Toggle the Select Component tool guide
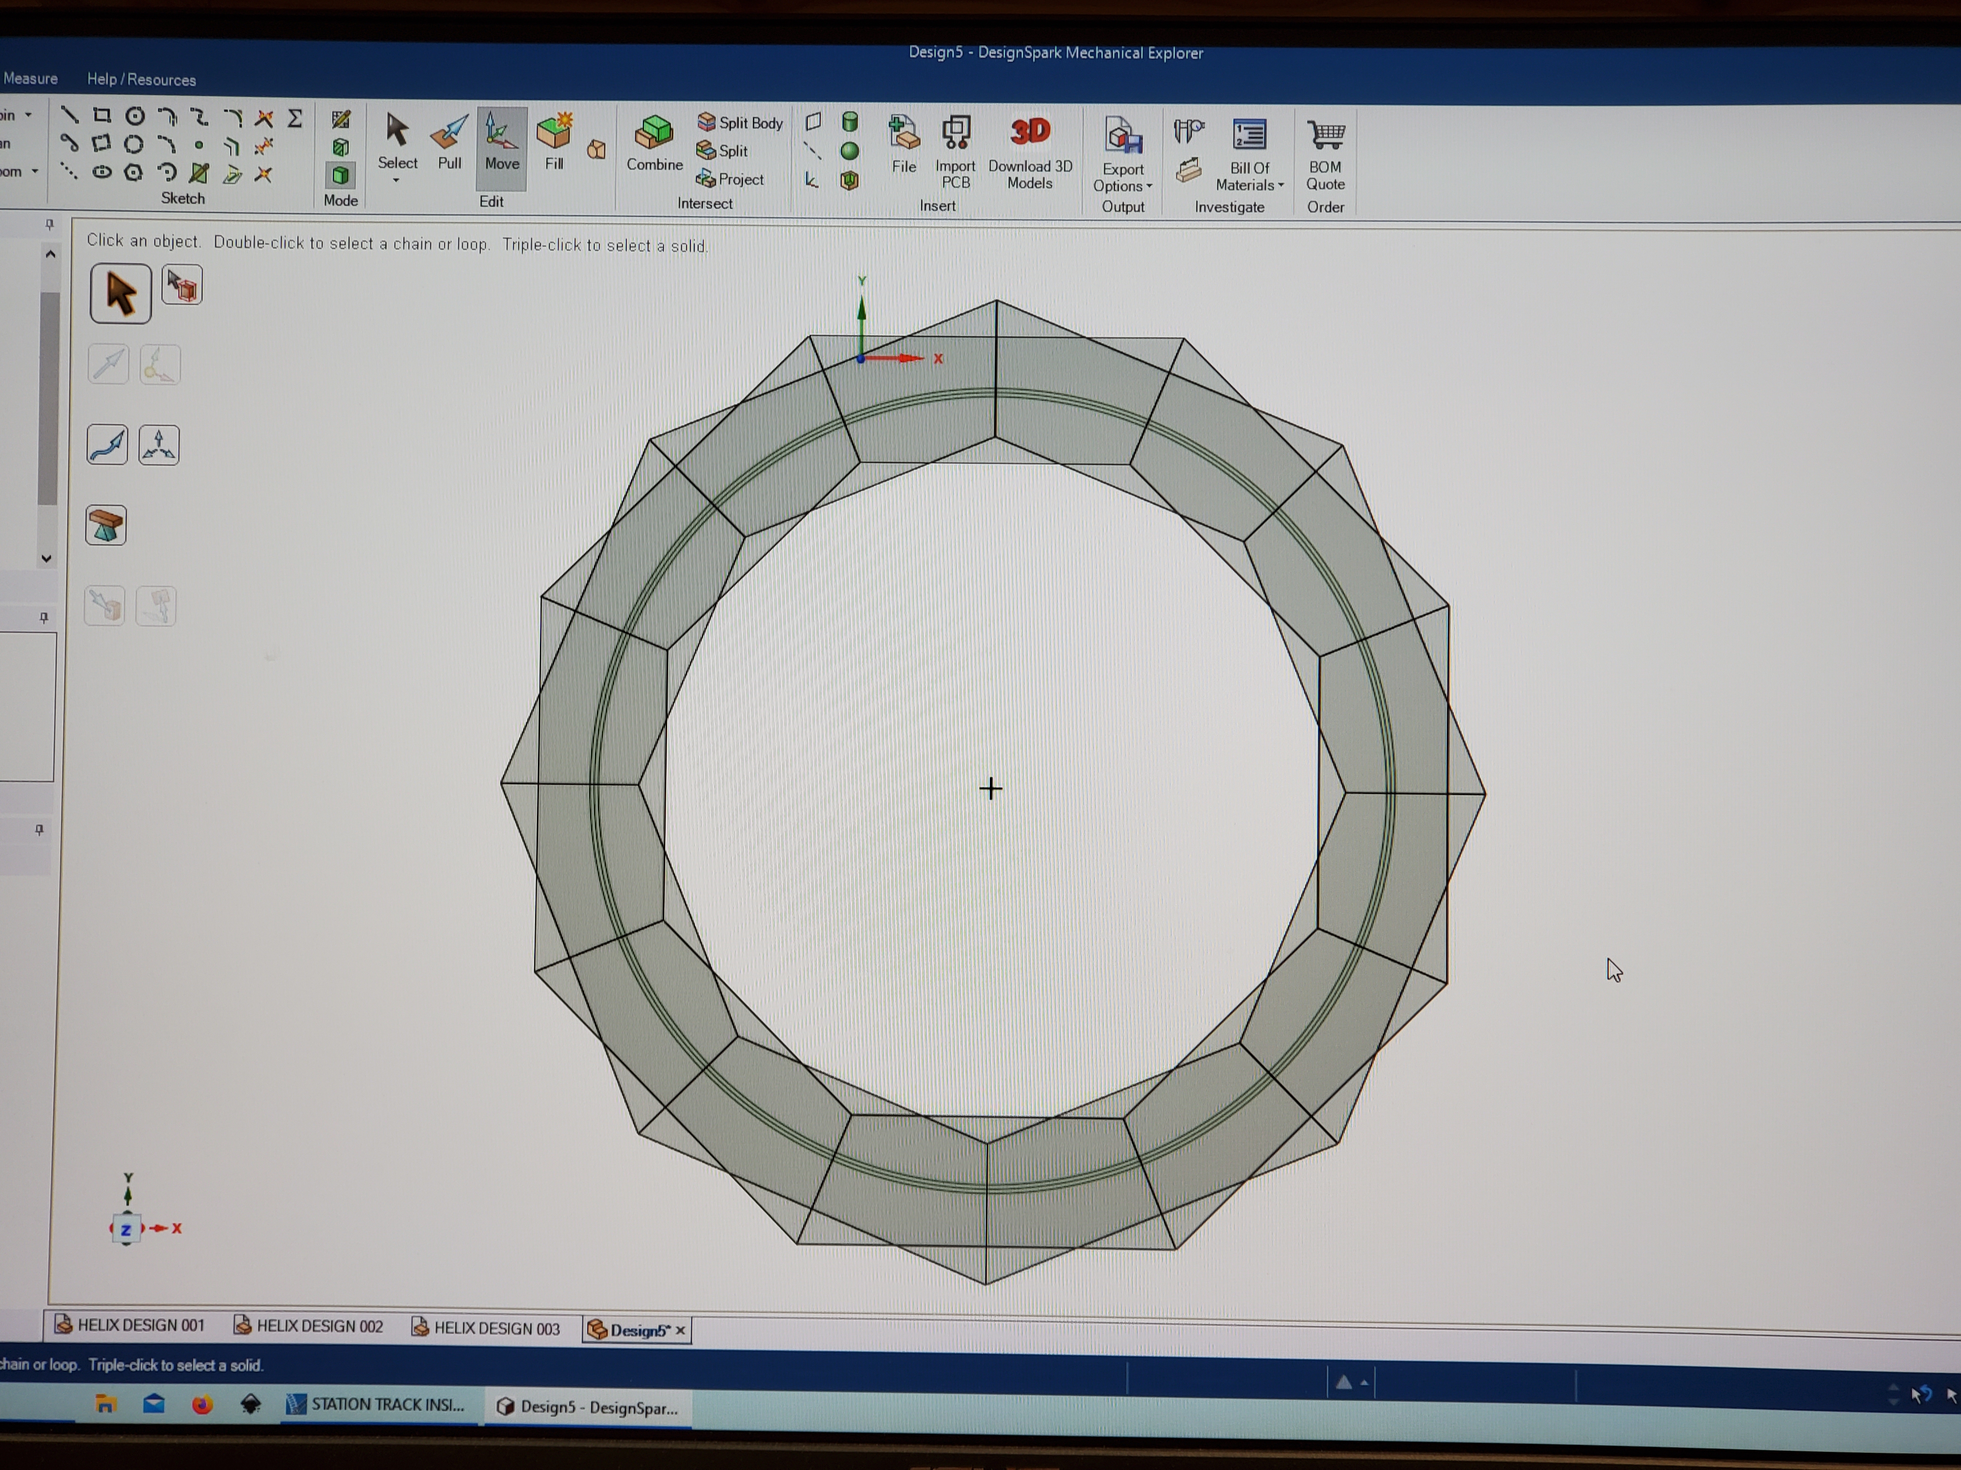1961x1470 pixels. pyautogui.click(x=182, y=285)
